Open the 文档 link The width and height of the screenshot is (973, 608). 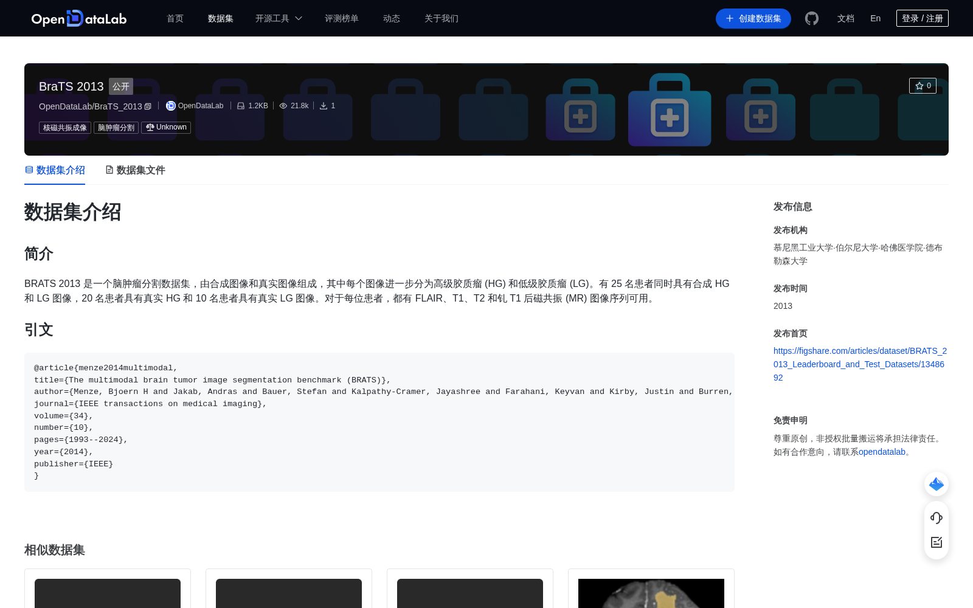point(846,18)
